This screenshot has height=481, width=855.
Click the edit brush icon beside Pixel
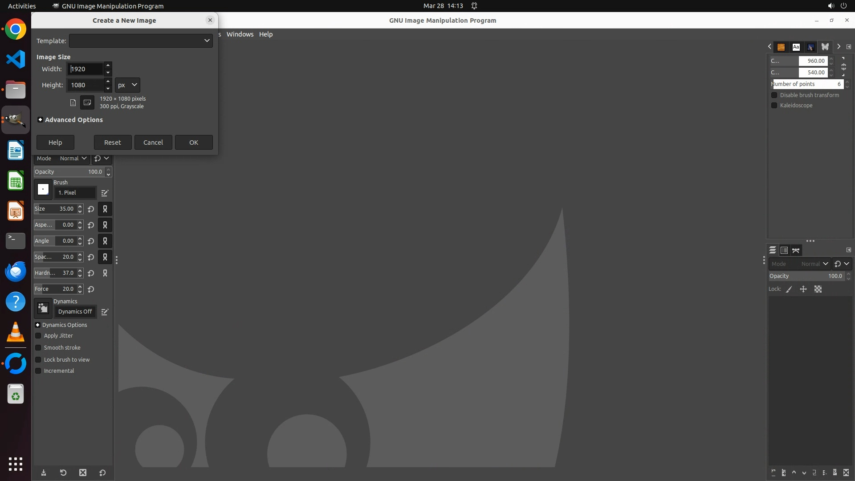point(105,193)
